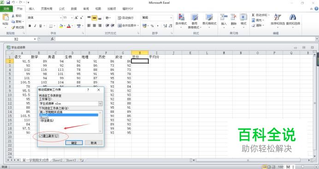Image resolution: width=319 pixels, height=169 pixels.
Task: Toggle Bold formatting
Action: 30,26
